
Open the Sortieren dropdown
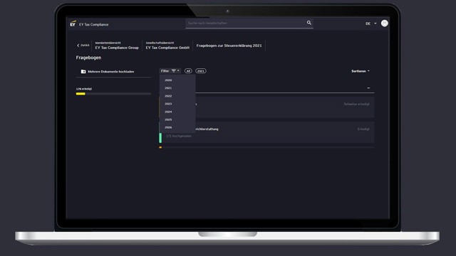[361, 71]
